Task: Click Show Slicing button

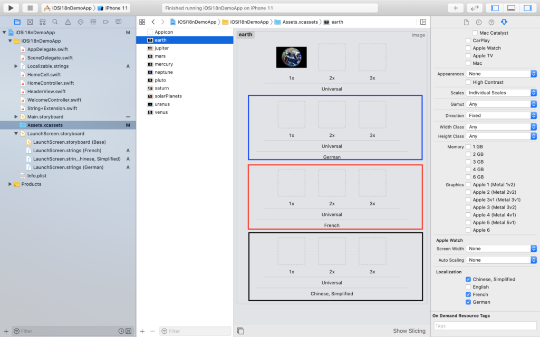Action: point(409,331)
